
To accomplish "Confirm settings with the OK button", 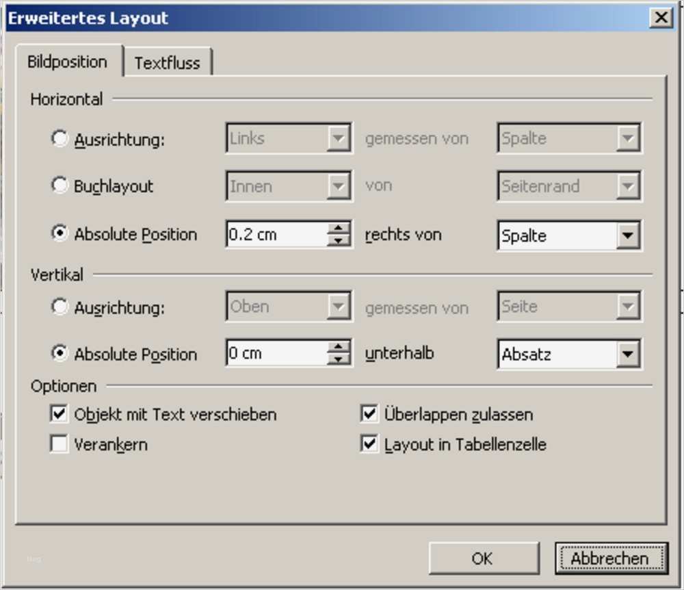I will [x=484, y=557].
